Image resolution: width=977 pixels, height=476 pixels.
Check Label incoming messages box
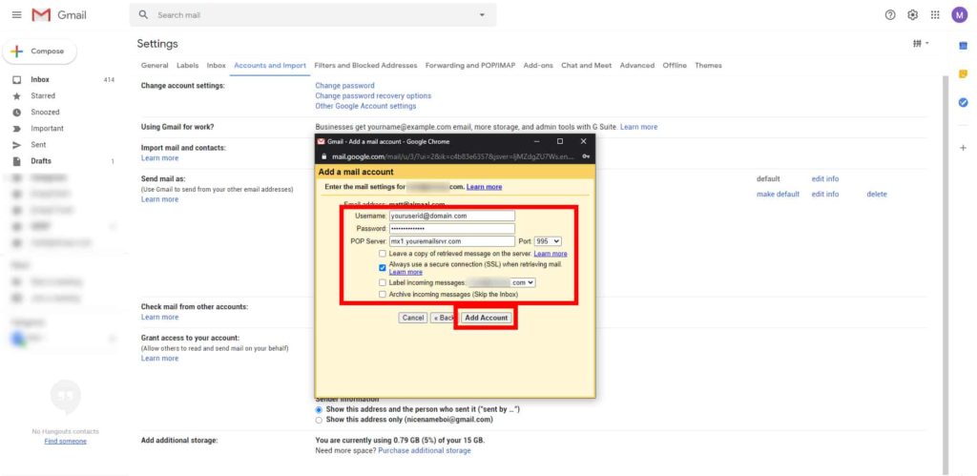click(383, 283)
